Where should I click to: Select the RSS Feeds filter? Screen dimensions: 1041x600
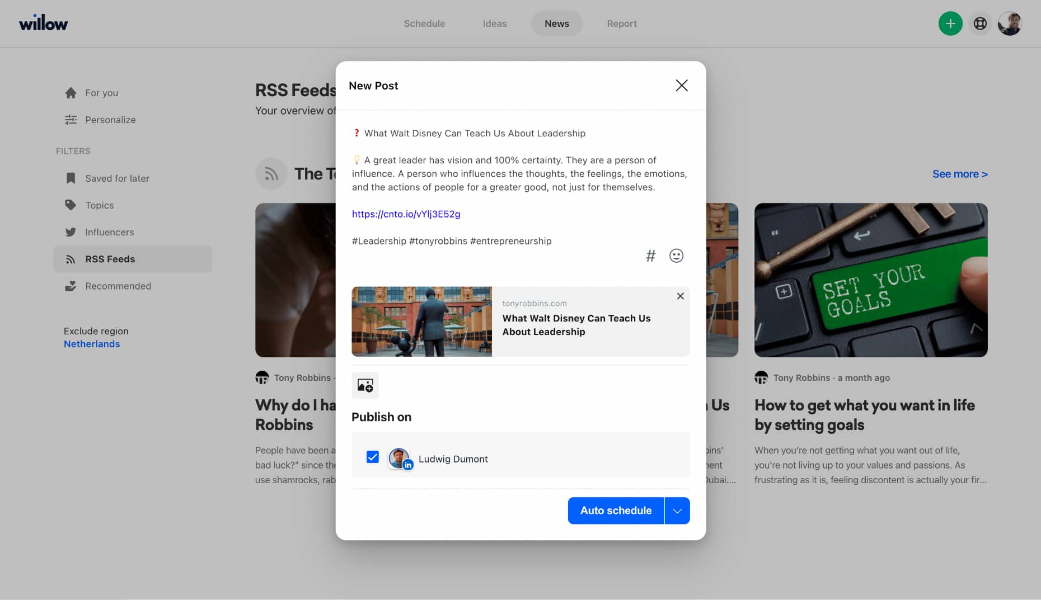133,259
